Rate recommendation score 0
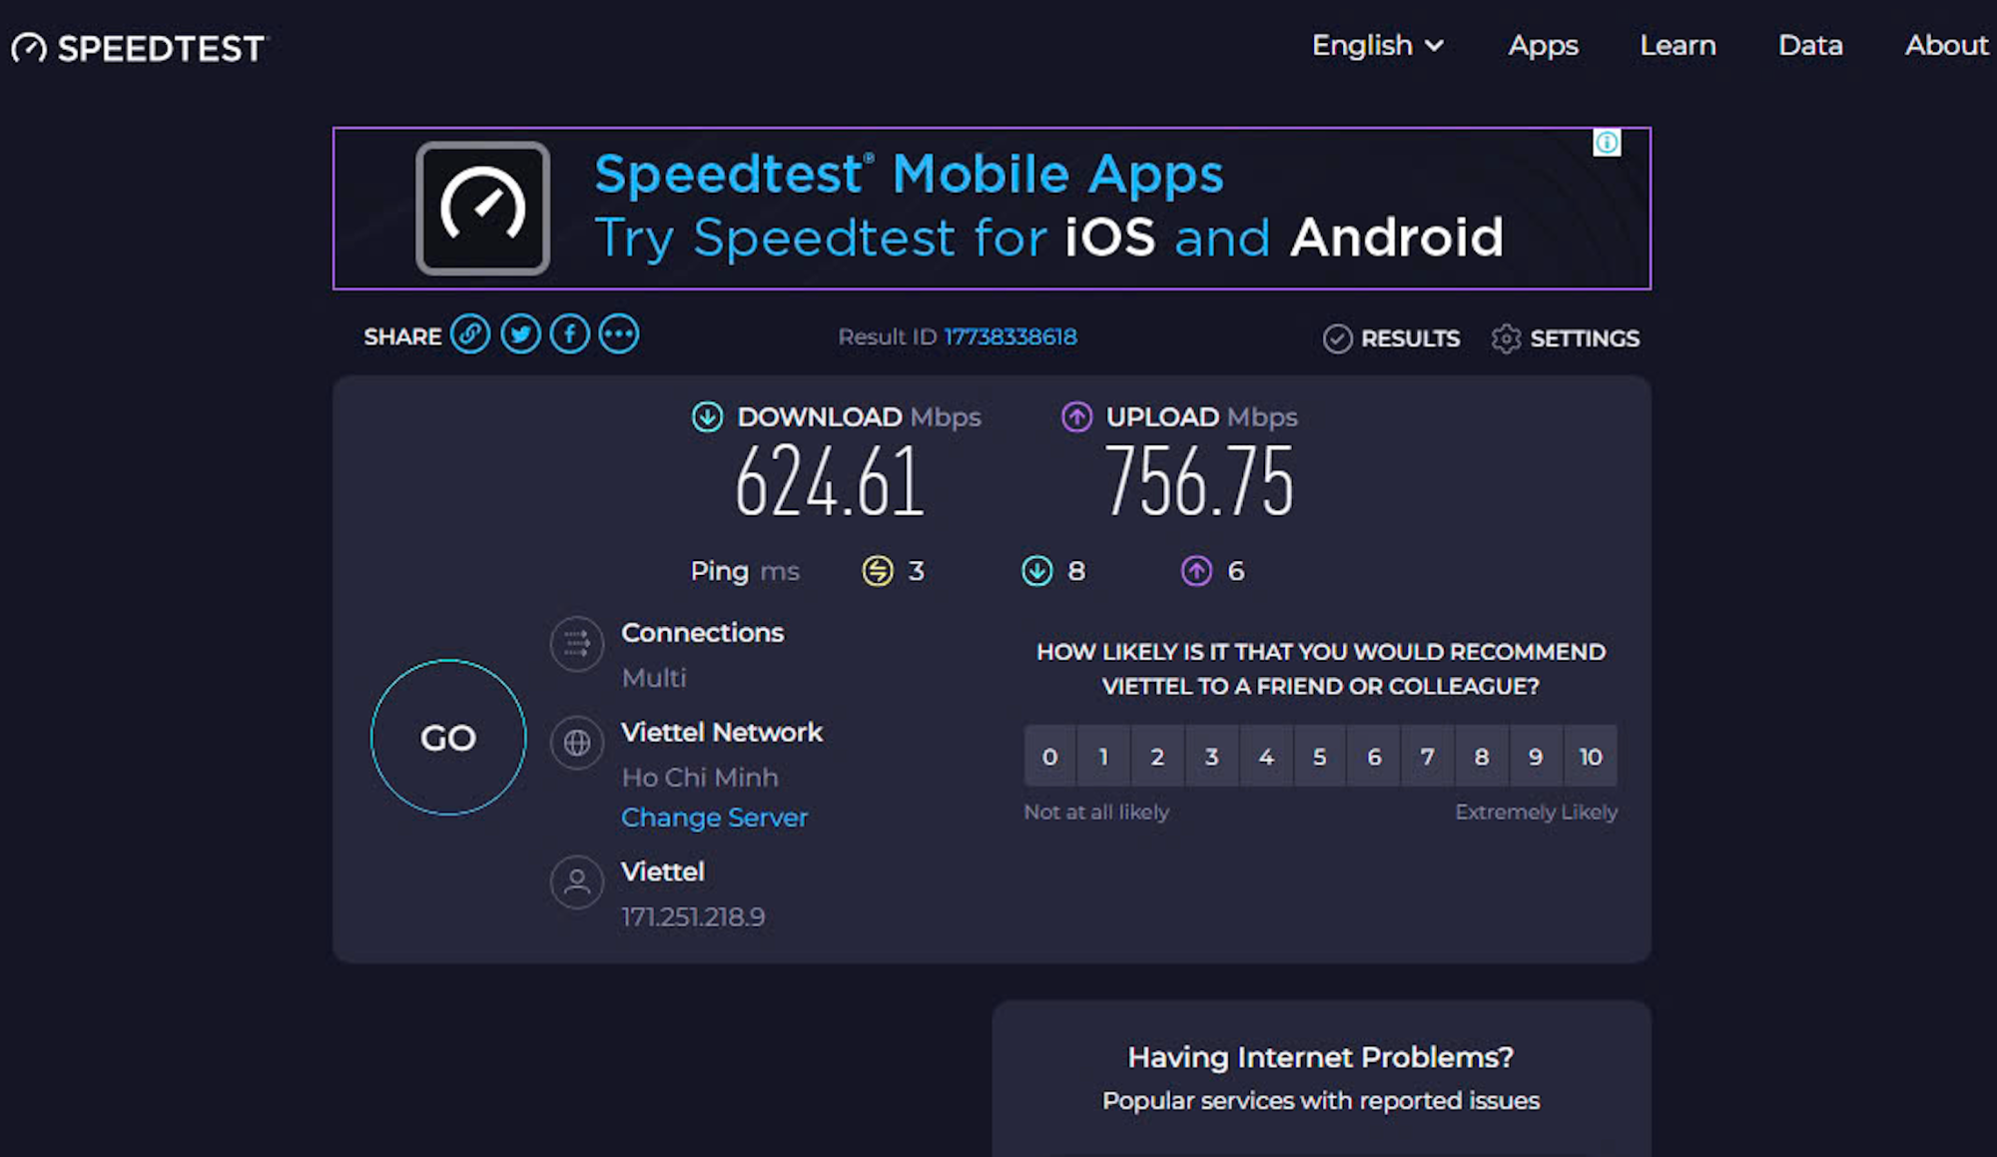 pyautogui.click(x=1049, y=757)
